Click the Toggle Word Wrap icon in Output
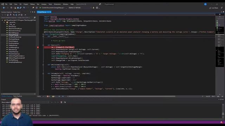 pyautogui.click(x=65, y=102)
